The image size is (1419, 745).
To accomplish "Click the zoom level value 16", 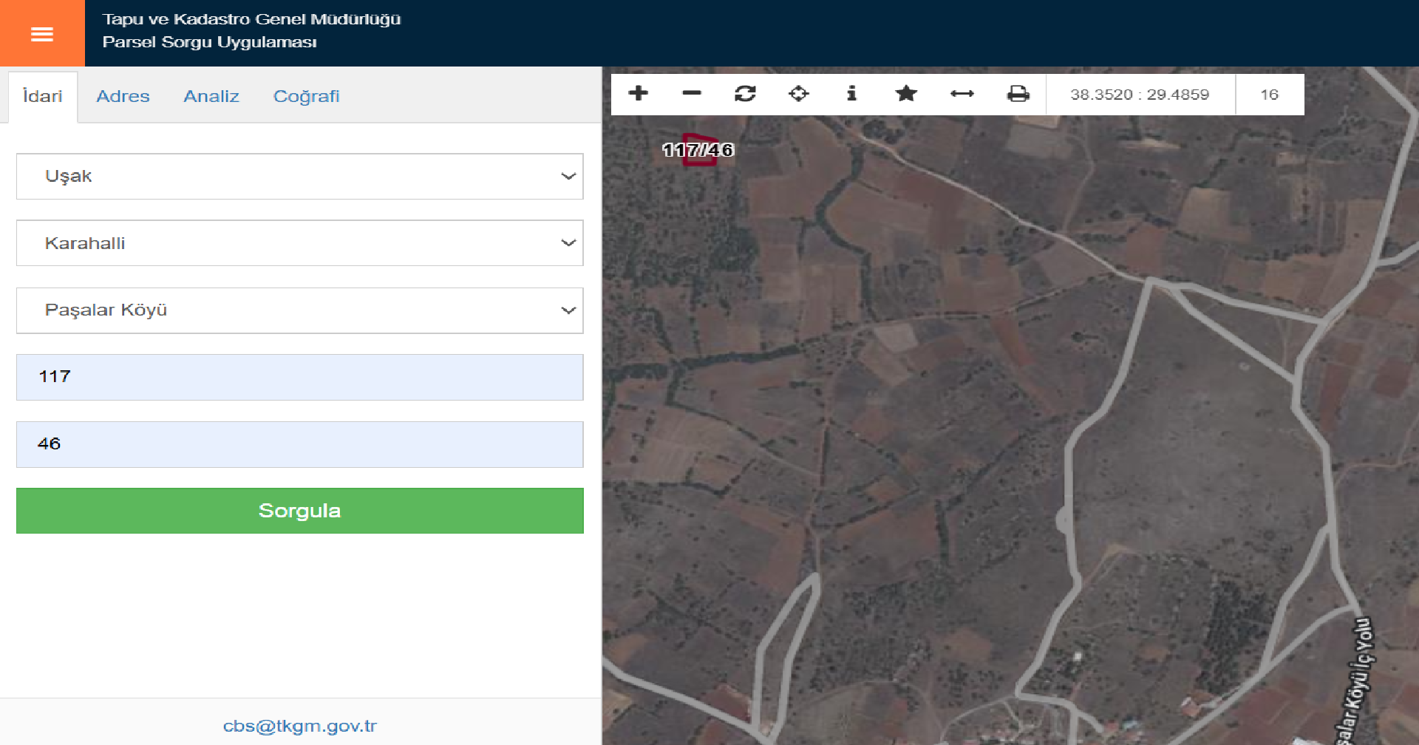I will tap(1270, 95).
